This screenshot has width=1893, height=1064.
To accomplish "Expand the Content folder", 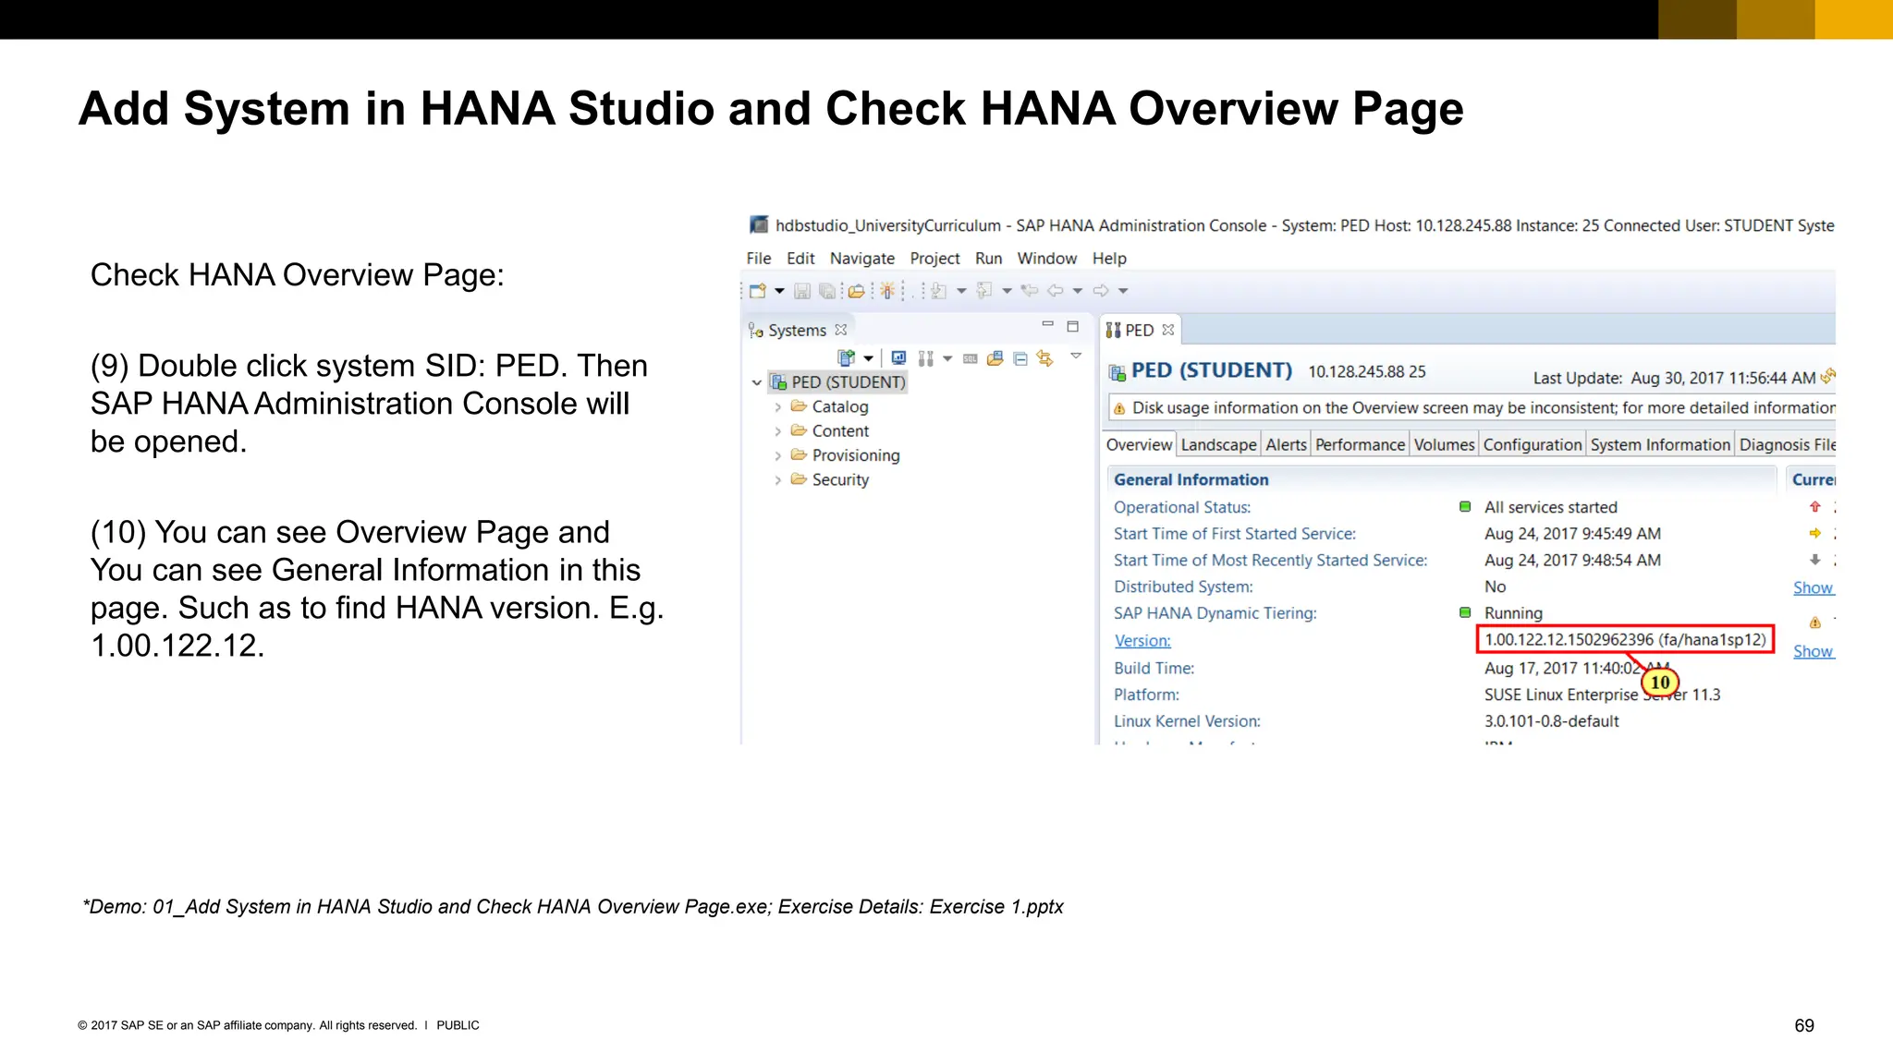I will tap(778, 431).
